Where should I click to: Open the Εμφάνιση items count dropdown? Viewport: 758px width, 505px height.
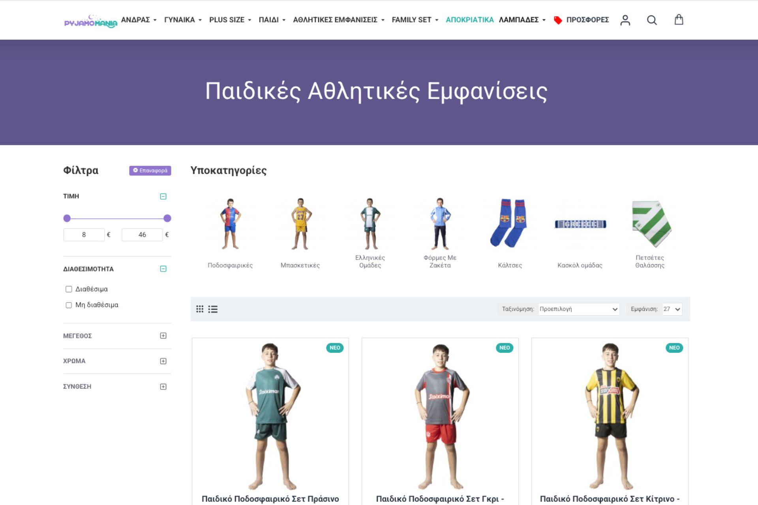(672, 309)
